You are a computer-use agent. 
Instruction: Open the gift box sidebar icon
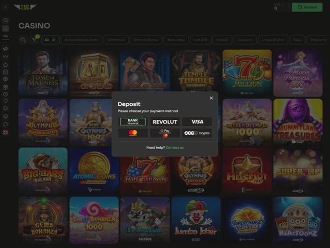coord(6,87)
